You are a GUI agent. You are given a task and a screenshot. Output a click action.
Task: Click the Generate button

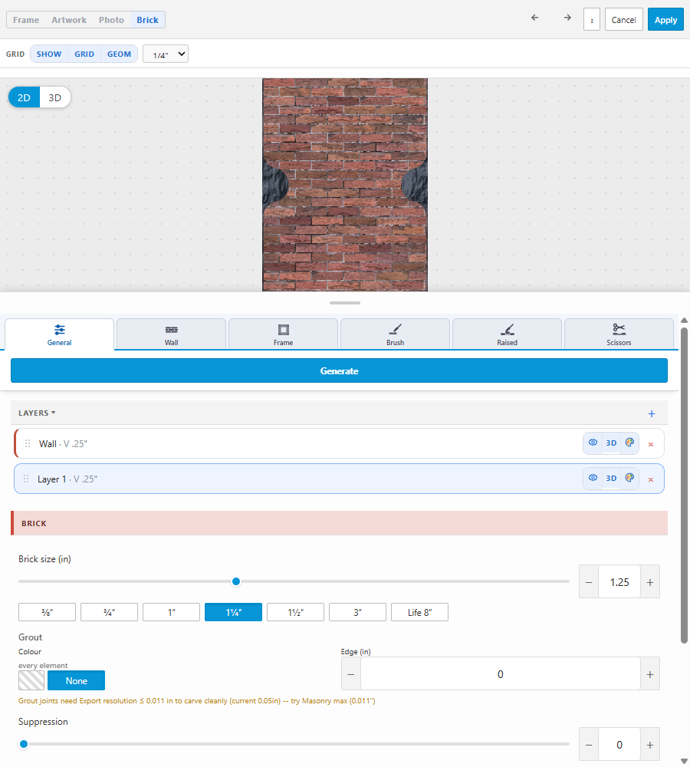pyautogui.click(x=339, y=370)
